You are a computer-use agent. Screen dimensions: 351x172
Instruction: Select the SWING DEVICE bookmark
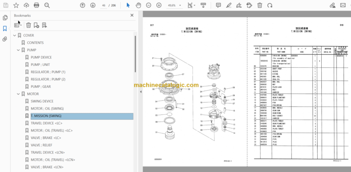point(42,101)
